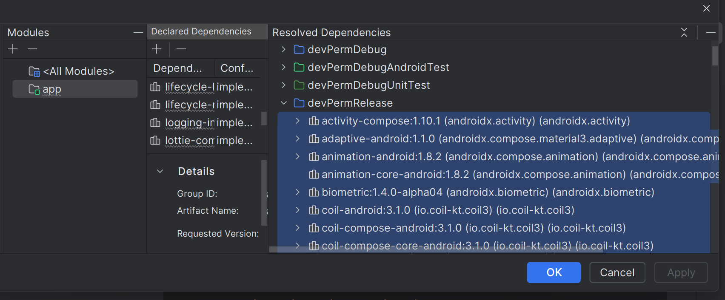Viewport: 725px width, 300px height.
Task: Click the devPermDebug folder icon
Action: (x=299, y=49)
